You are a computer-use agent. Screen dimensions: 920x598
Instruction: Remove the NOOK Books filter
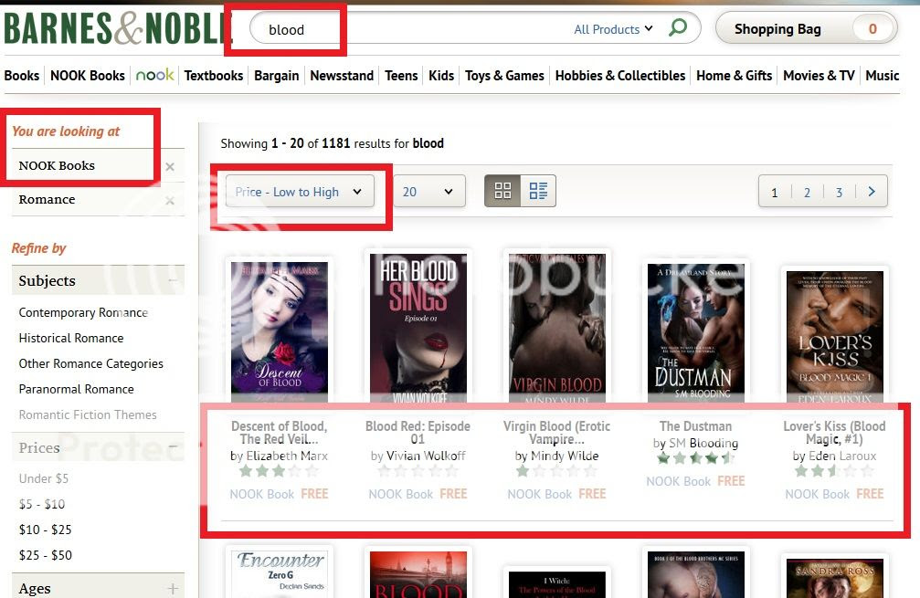coord(170,166)
